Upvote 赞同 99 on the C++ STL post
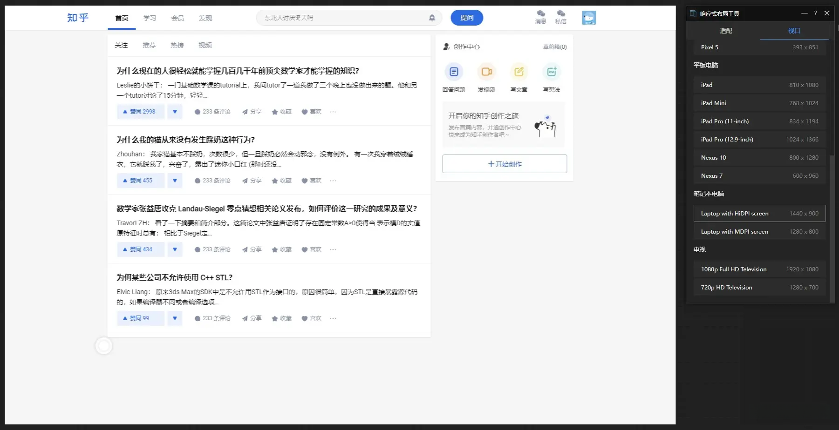This screenshot has width=839, height=430. [141, 318]
